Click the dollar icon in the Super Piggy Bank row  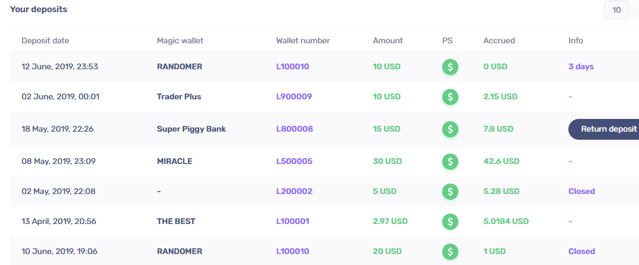[x=450, y=129]
